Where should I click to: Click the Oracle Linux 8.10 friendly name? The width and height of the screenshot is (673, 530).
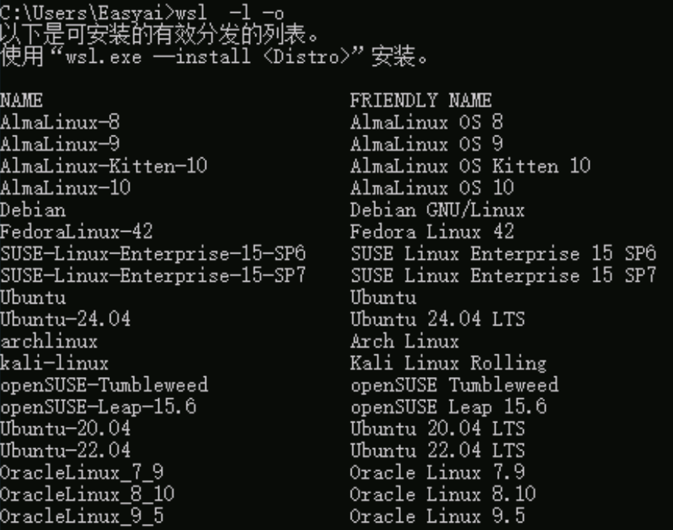pyautogui.click(x=443, y=495)
